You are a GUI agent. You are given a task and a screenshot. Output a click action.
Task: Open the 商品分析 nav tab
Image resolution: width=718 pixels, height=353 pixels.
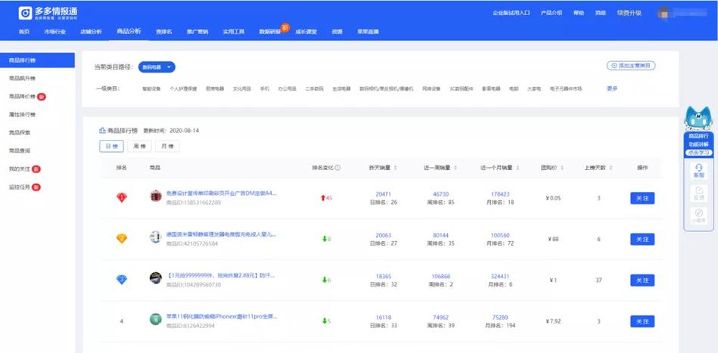(x=129, y=32)
